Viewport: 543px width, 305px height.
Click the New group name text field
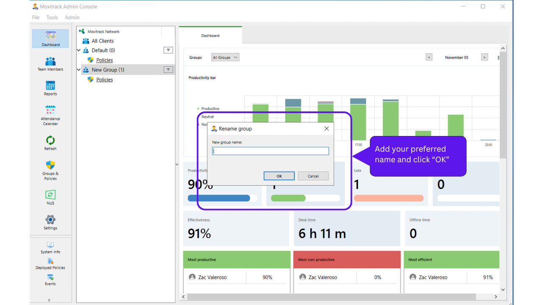(x=271, y=151)
